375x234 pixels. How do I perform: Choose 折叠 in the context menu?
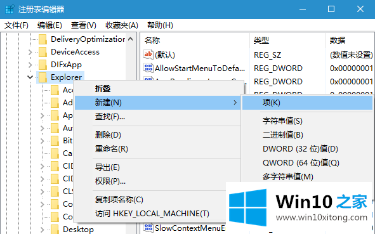pos(158,89)
